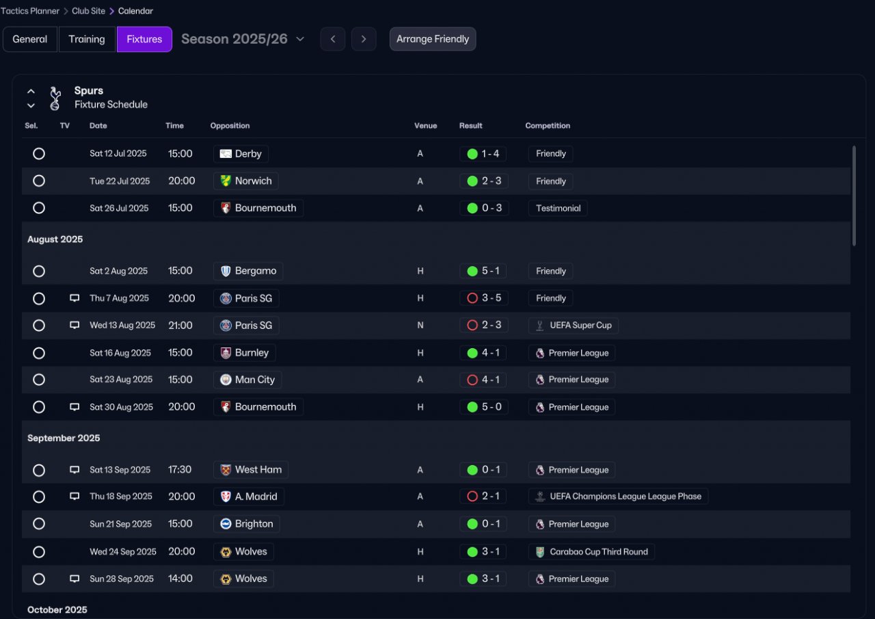Image resolution: width=875 pixels, height=619 pixels.
Task: Switch to the General tab
Action: click(30, 39)
